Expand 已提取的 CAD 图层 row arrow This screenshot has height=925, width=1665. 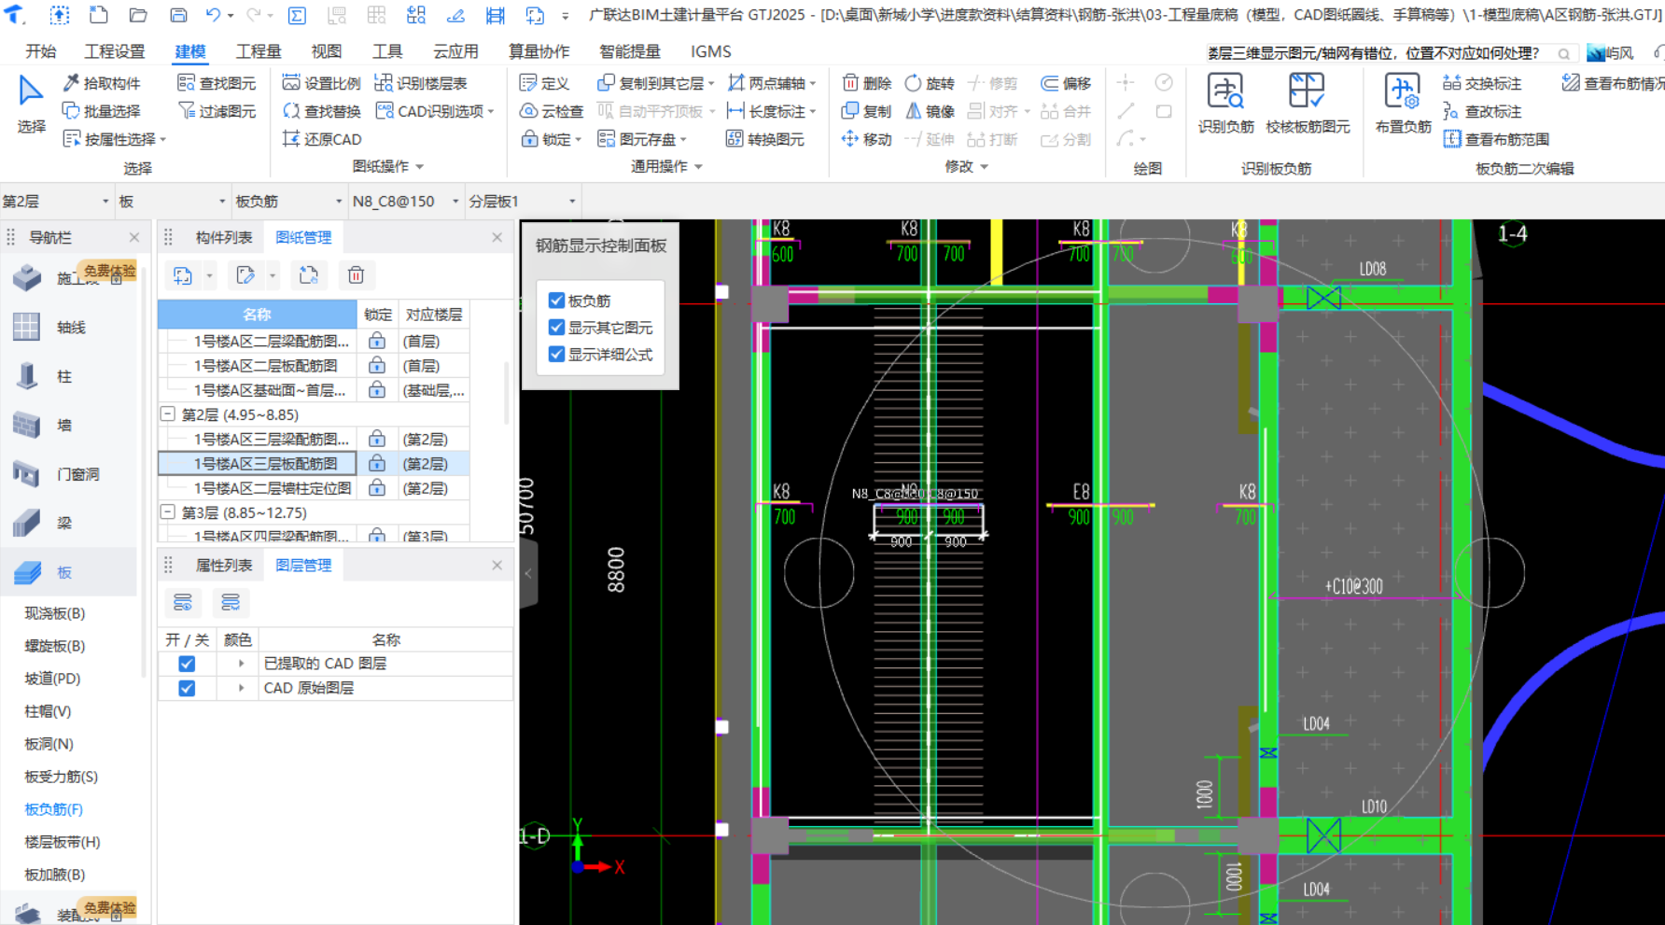tap(241, 664)
